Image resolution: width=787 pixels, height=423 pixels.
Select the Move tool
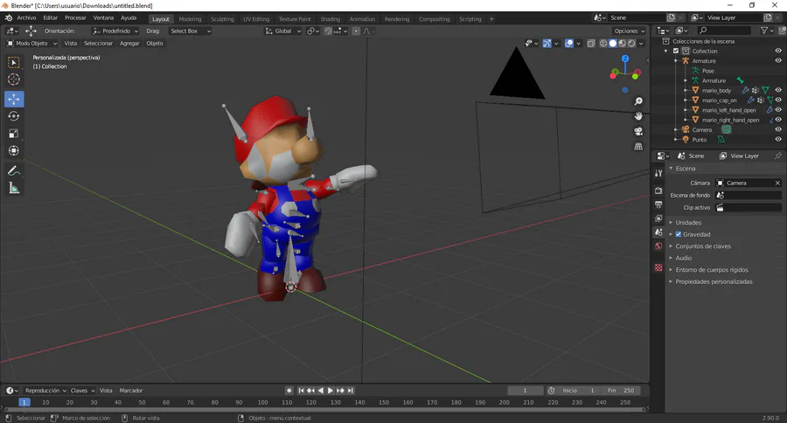[x=13, y=100]
